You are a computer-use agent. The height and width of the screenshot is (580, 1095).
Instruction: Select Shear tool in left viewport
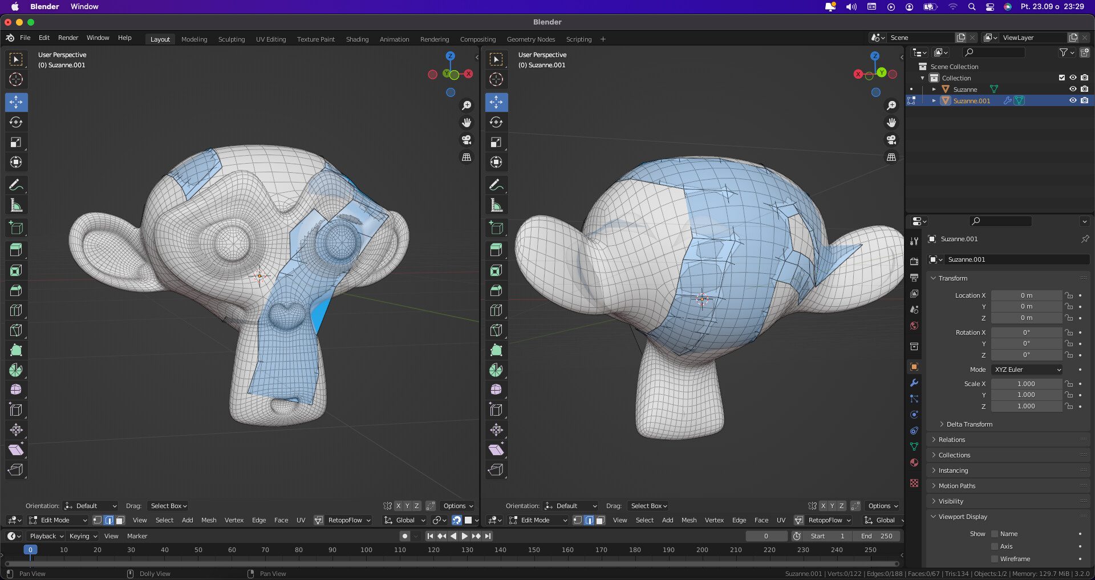click(17, 450)
